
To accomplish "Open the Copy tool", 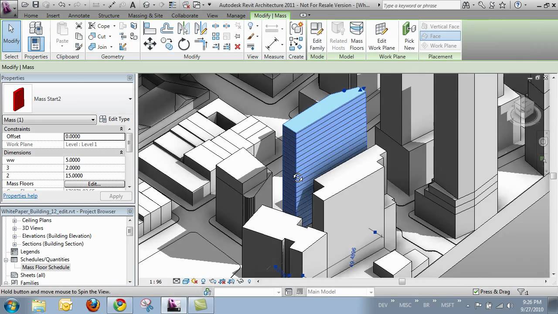I will click(167, 44).
